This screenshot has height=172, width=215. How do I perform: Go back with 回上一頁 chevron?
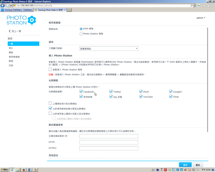(10, 32)
